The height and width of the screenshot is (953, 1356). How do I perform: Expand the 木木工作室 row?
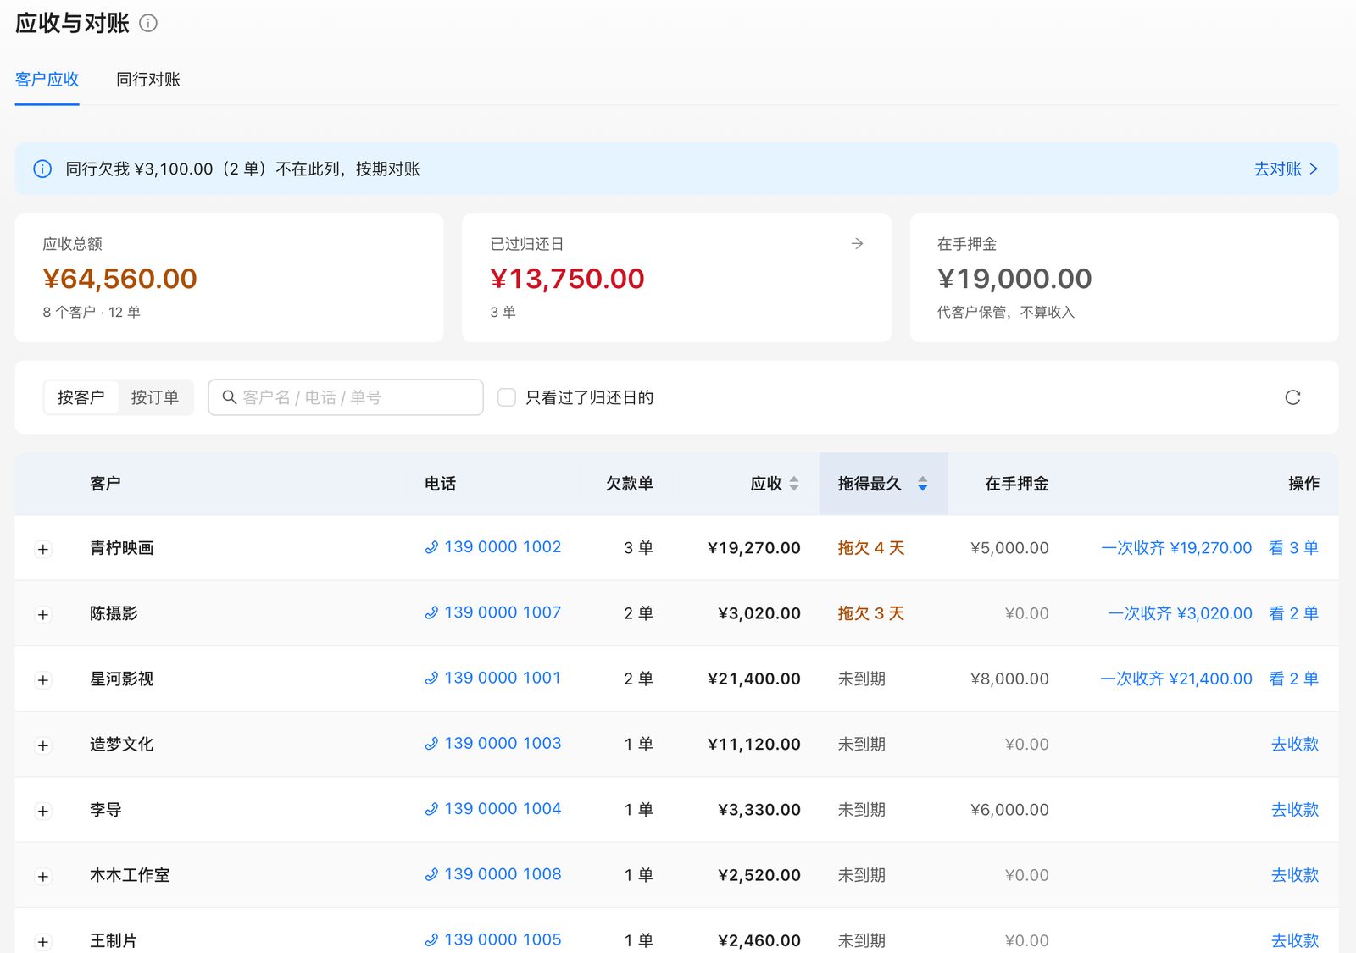43,876
